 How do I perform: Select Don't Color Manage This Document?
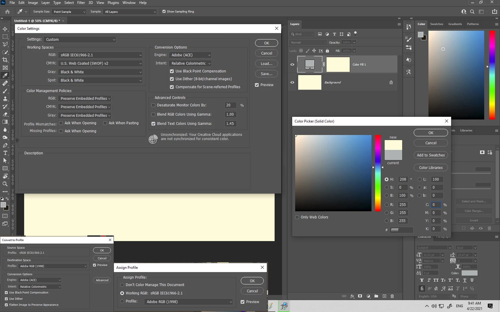(122, 285)
